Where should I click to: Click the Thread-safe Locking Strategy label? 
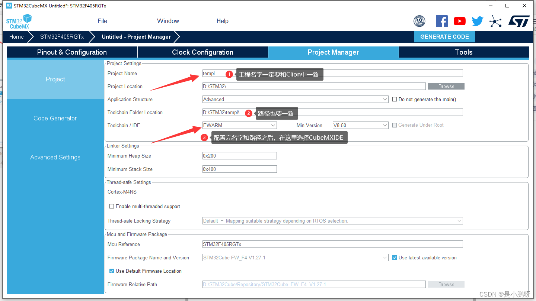click(x=139, y=221)
